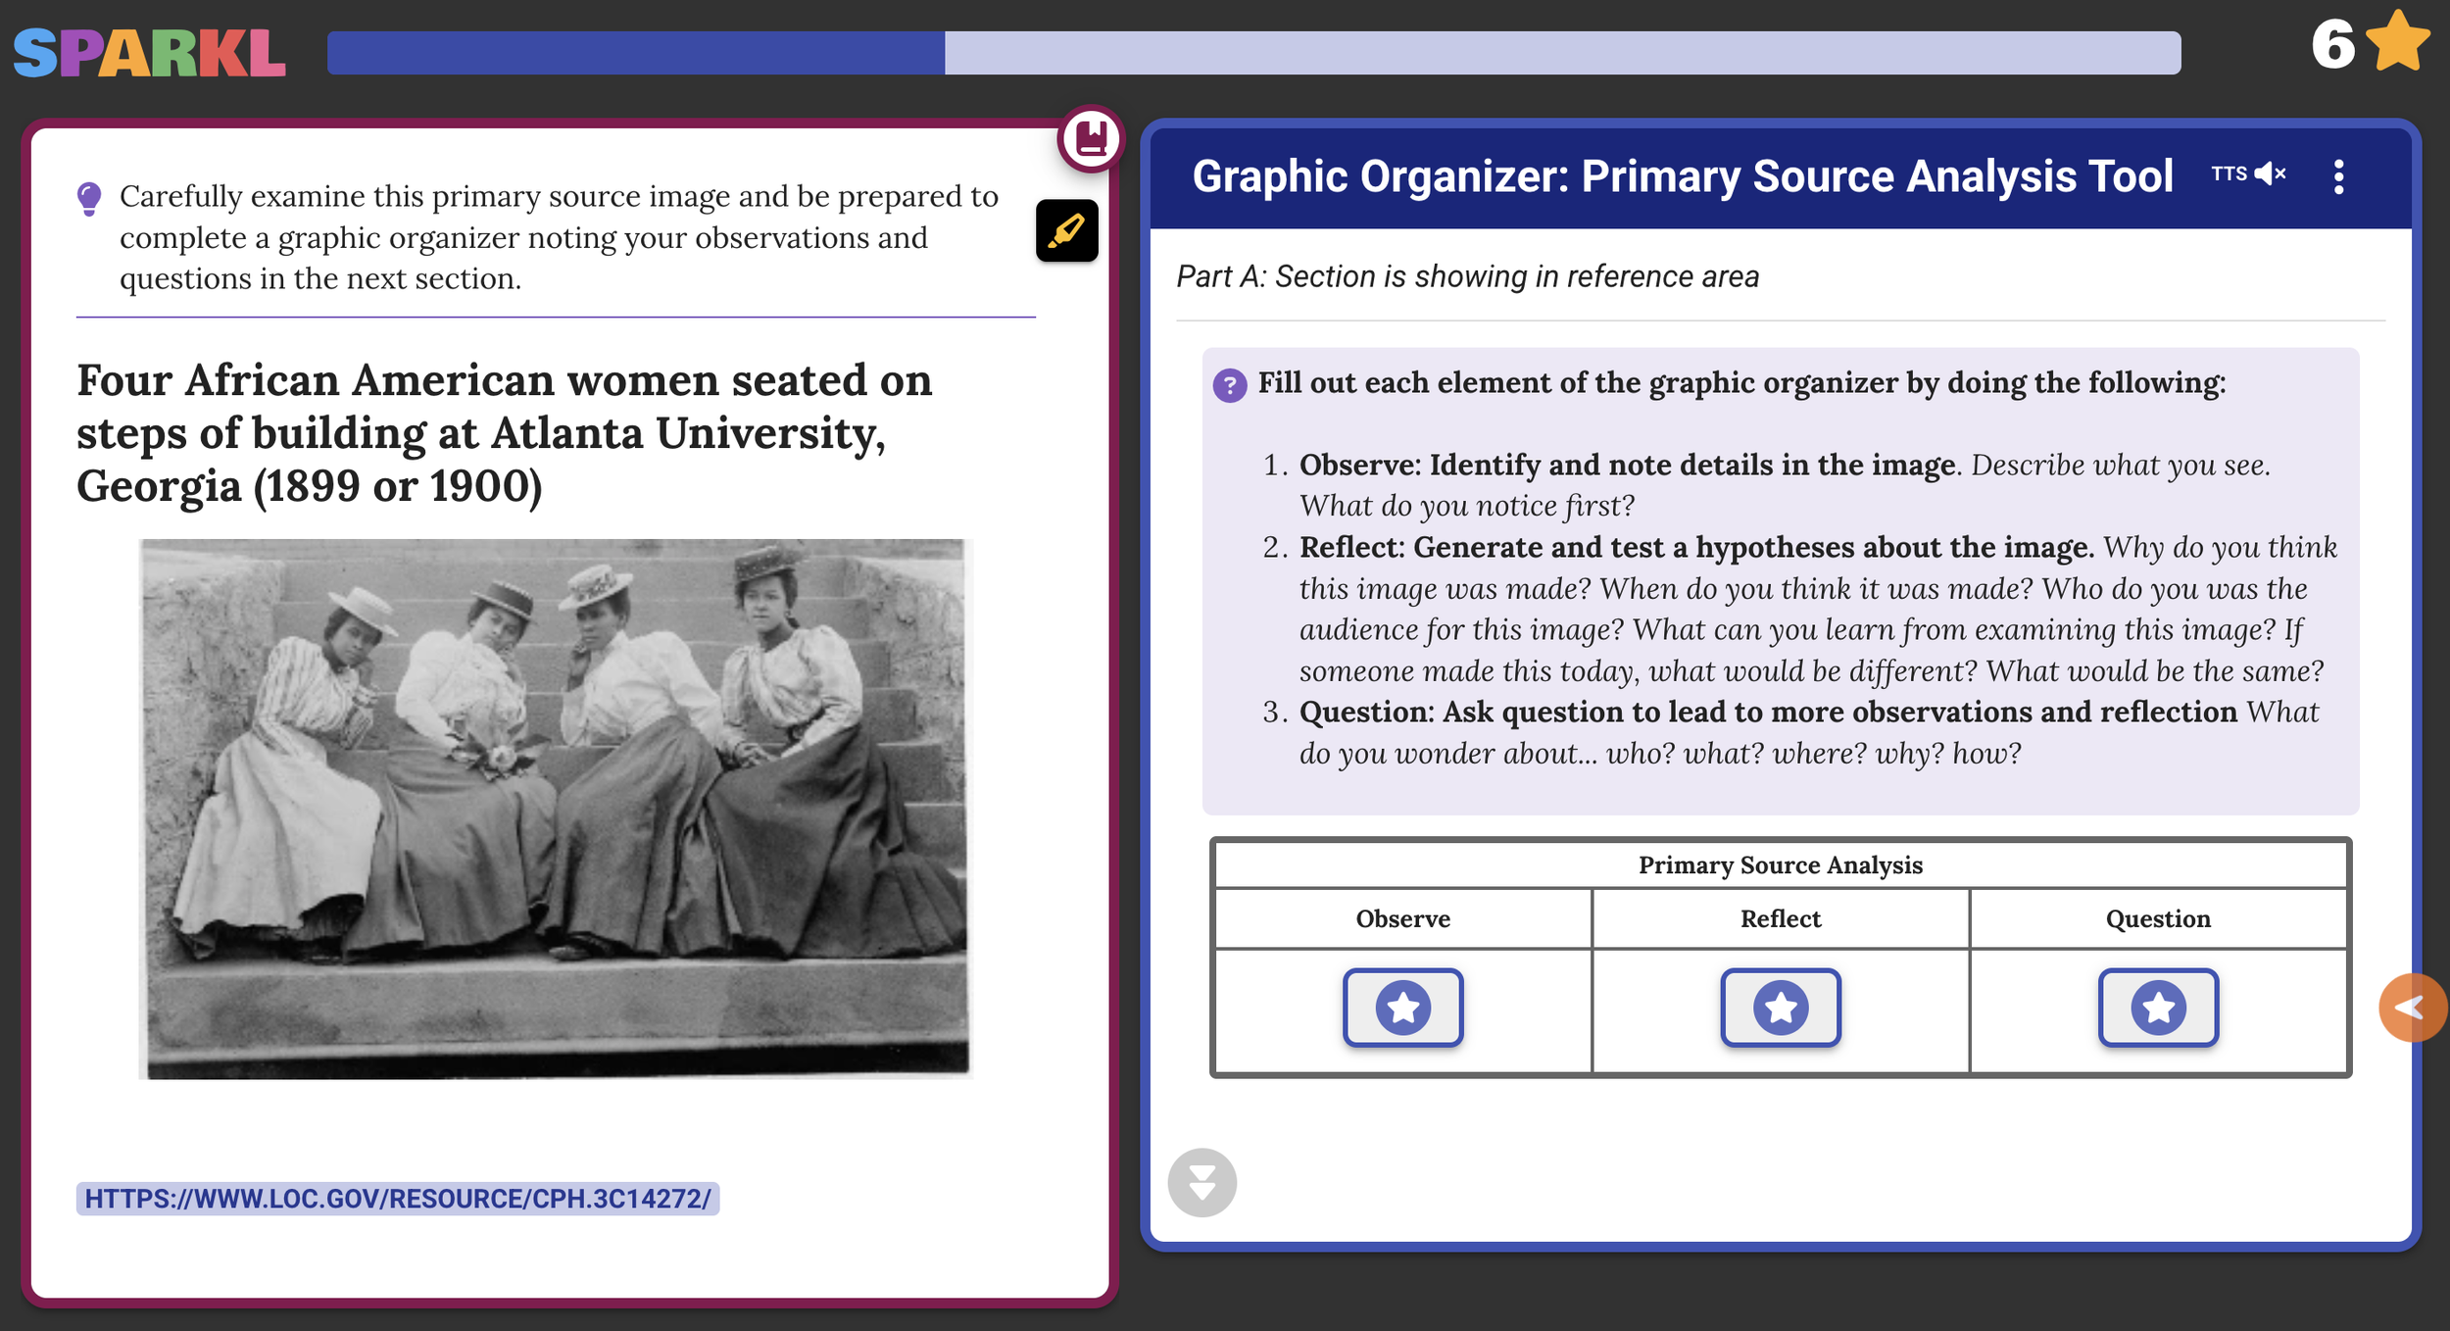
Task: Click the four women photograph
Action: [555, 808]
